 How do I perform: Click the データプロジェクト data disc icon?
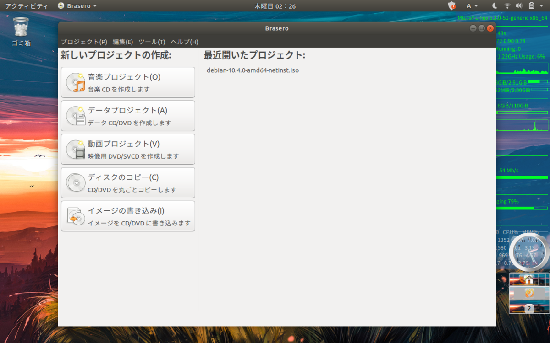click(x=76, y=116)
